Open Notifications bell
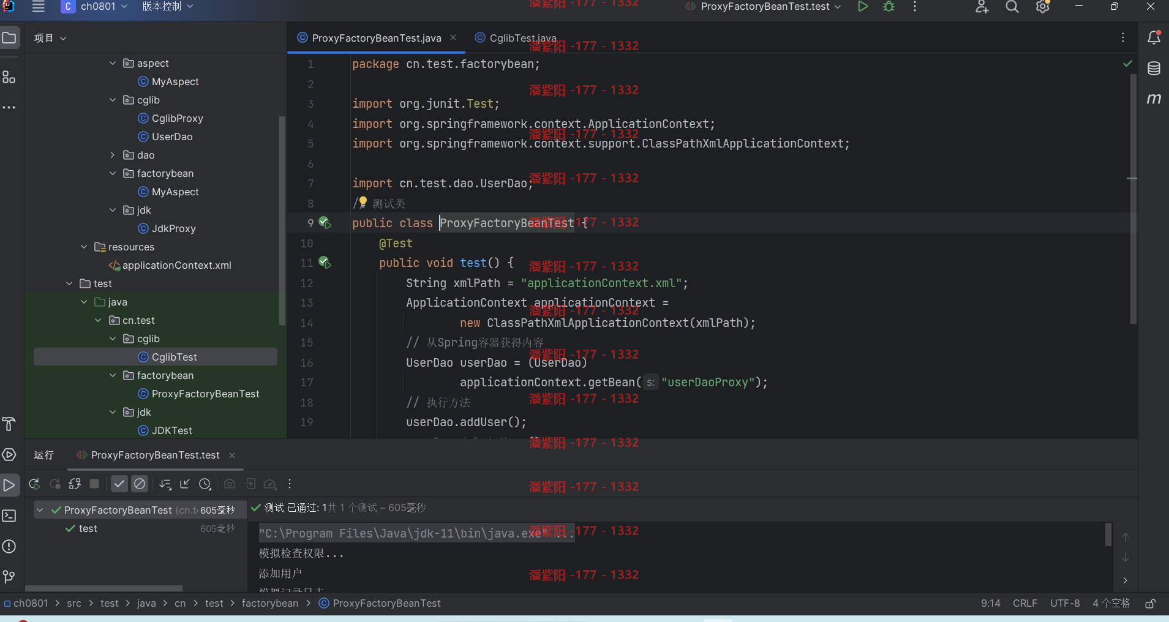 coord(1154,38)
